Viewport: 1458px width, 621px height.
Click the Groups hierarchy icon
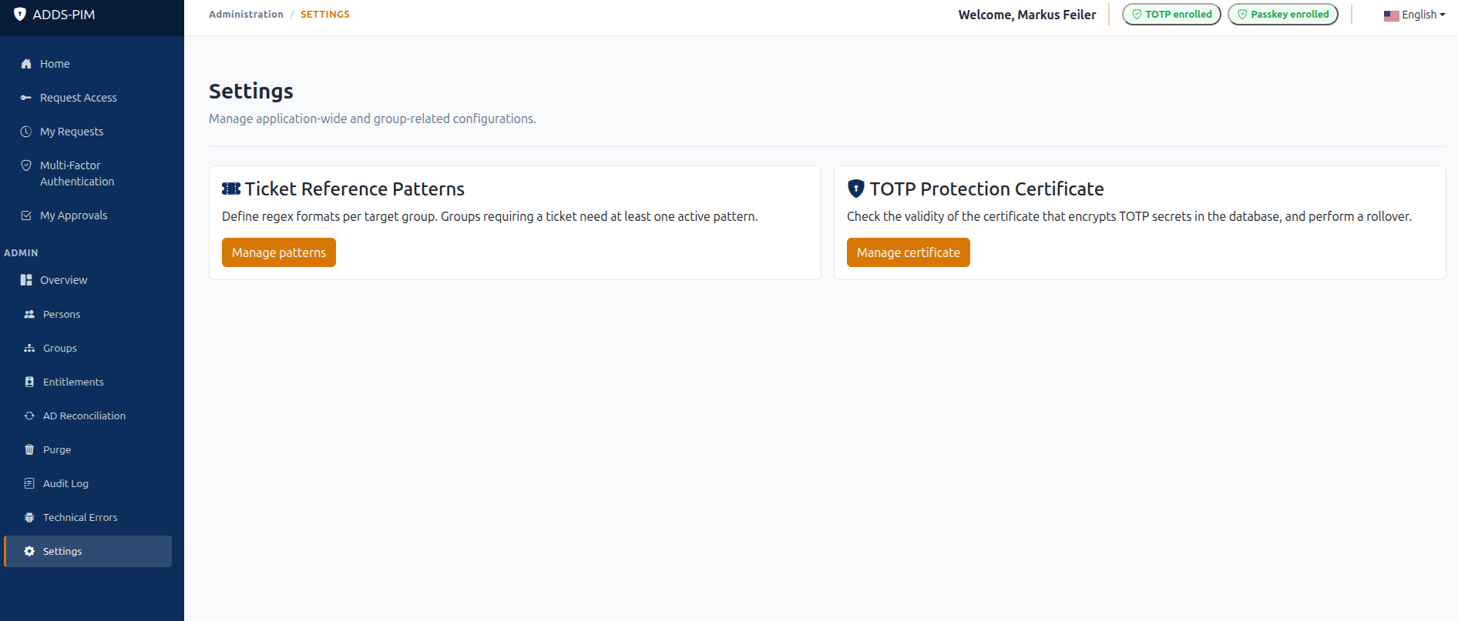point(29,348)
